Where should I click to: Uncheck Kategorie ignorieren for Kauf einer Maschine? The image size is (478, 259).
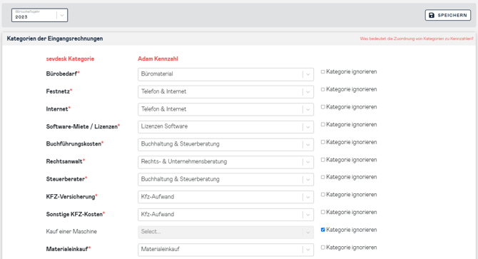pos(323,230)
